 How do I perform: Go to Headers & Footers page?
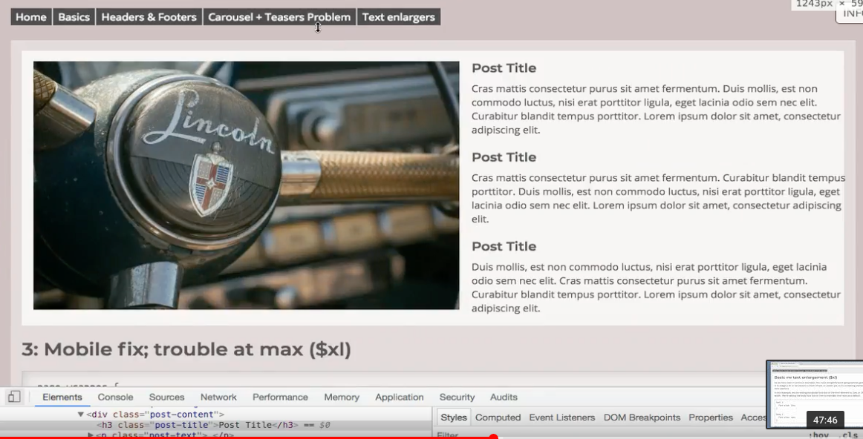(x=149, y=17)
